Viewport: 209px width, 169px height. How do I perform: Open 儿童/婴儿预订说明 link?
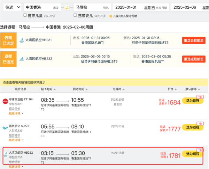(125, 16)
